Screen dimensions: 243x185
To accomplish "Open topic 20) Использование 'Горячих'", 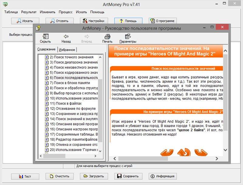I will (x=74, y=150).
